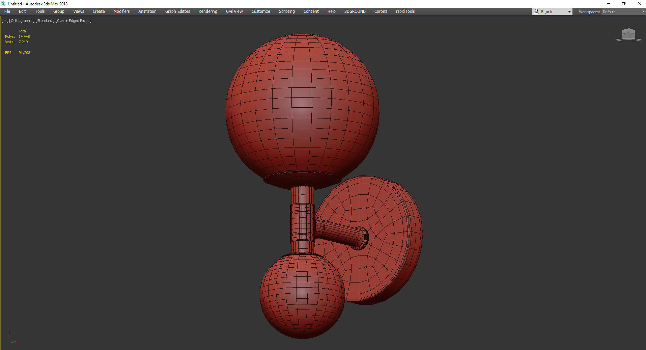Open the Rendering menu
The width and height of the screenshot is (646, 350).
pos(208,11)
